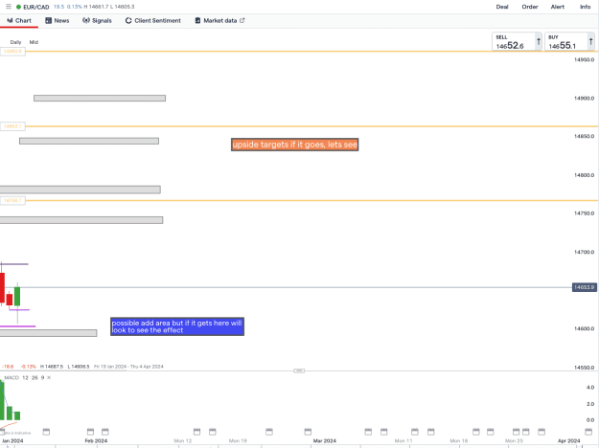Click the 'Mon 12' time axis label
The height and width of the screenshot is (448, 599).
coord(183,440)
